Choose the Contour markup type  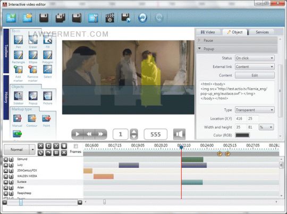32,118
